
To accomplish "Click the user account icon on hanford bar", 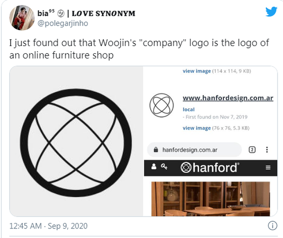I will (154, 166).
